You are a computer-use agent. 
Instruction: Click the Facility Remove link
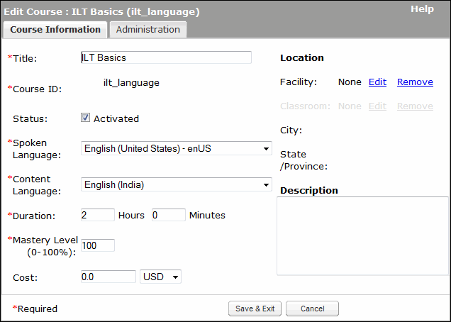[415, 82]
